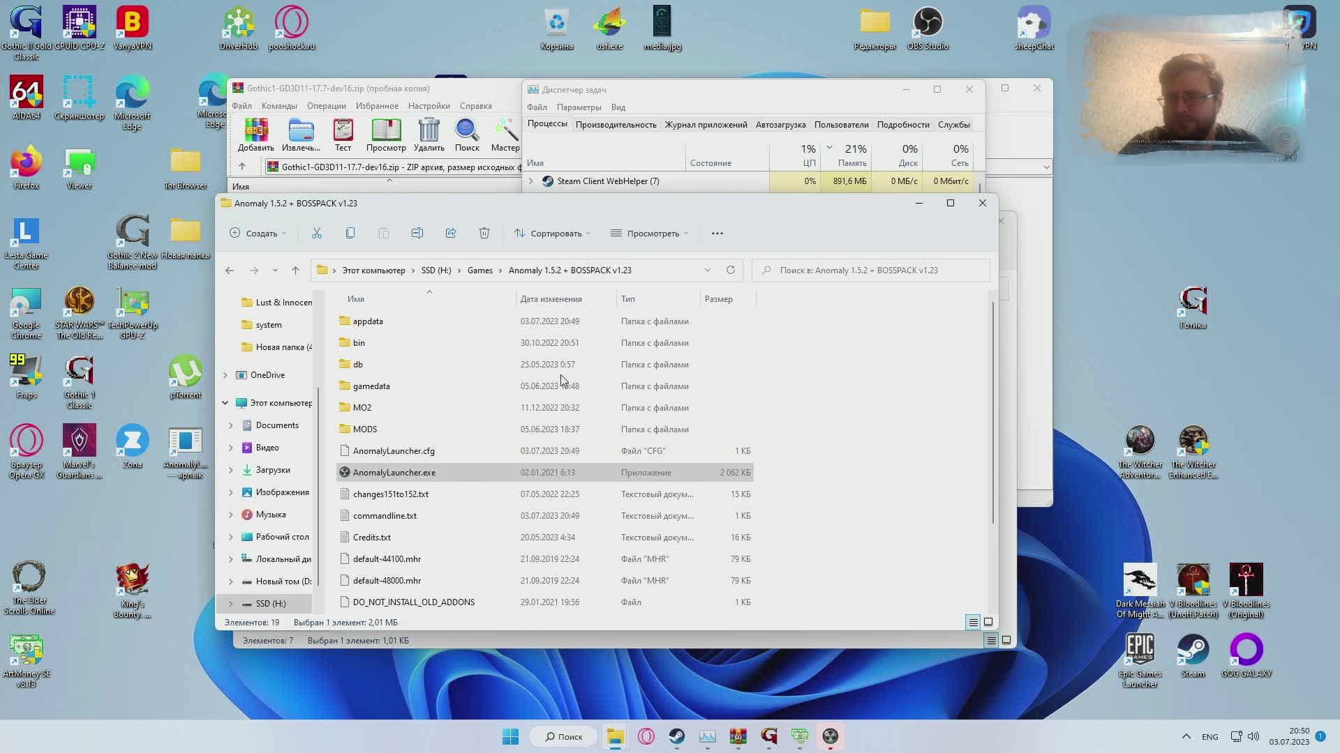Click the Delete trash icon in Explorer toolbar
Screen dimensions: 1340x753
coord(484,234)
